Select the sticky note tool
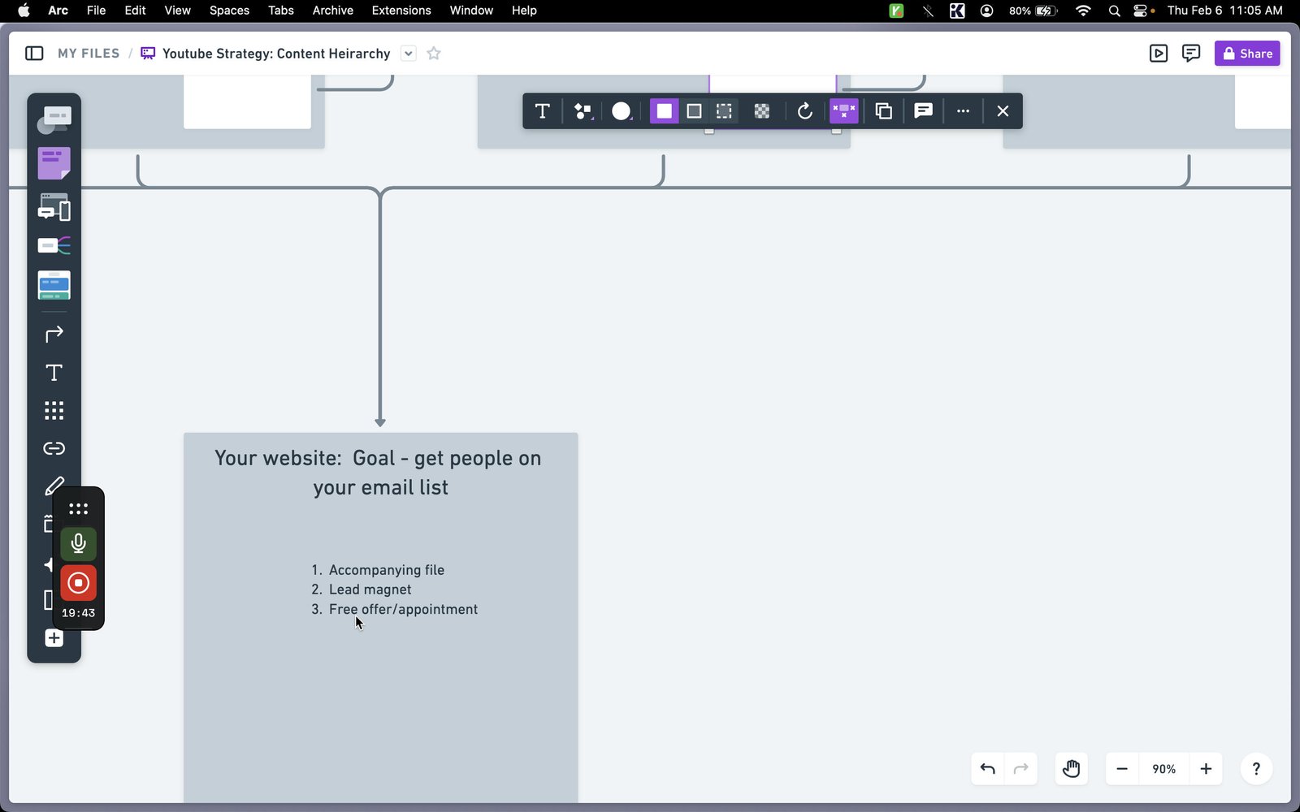1300x812 pixels. pos(54,163)
